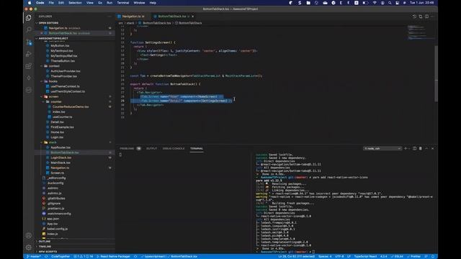Click the editor vertical scrollbar
The width and height of the screenshot is (461, 259).
point(437,73)
